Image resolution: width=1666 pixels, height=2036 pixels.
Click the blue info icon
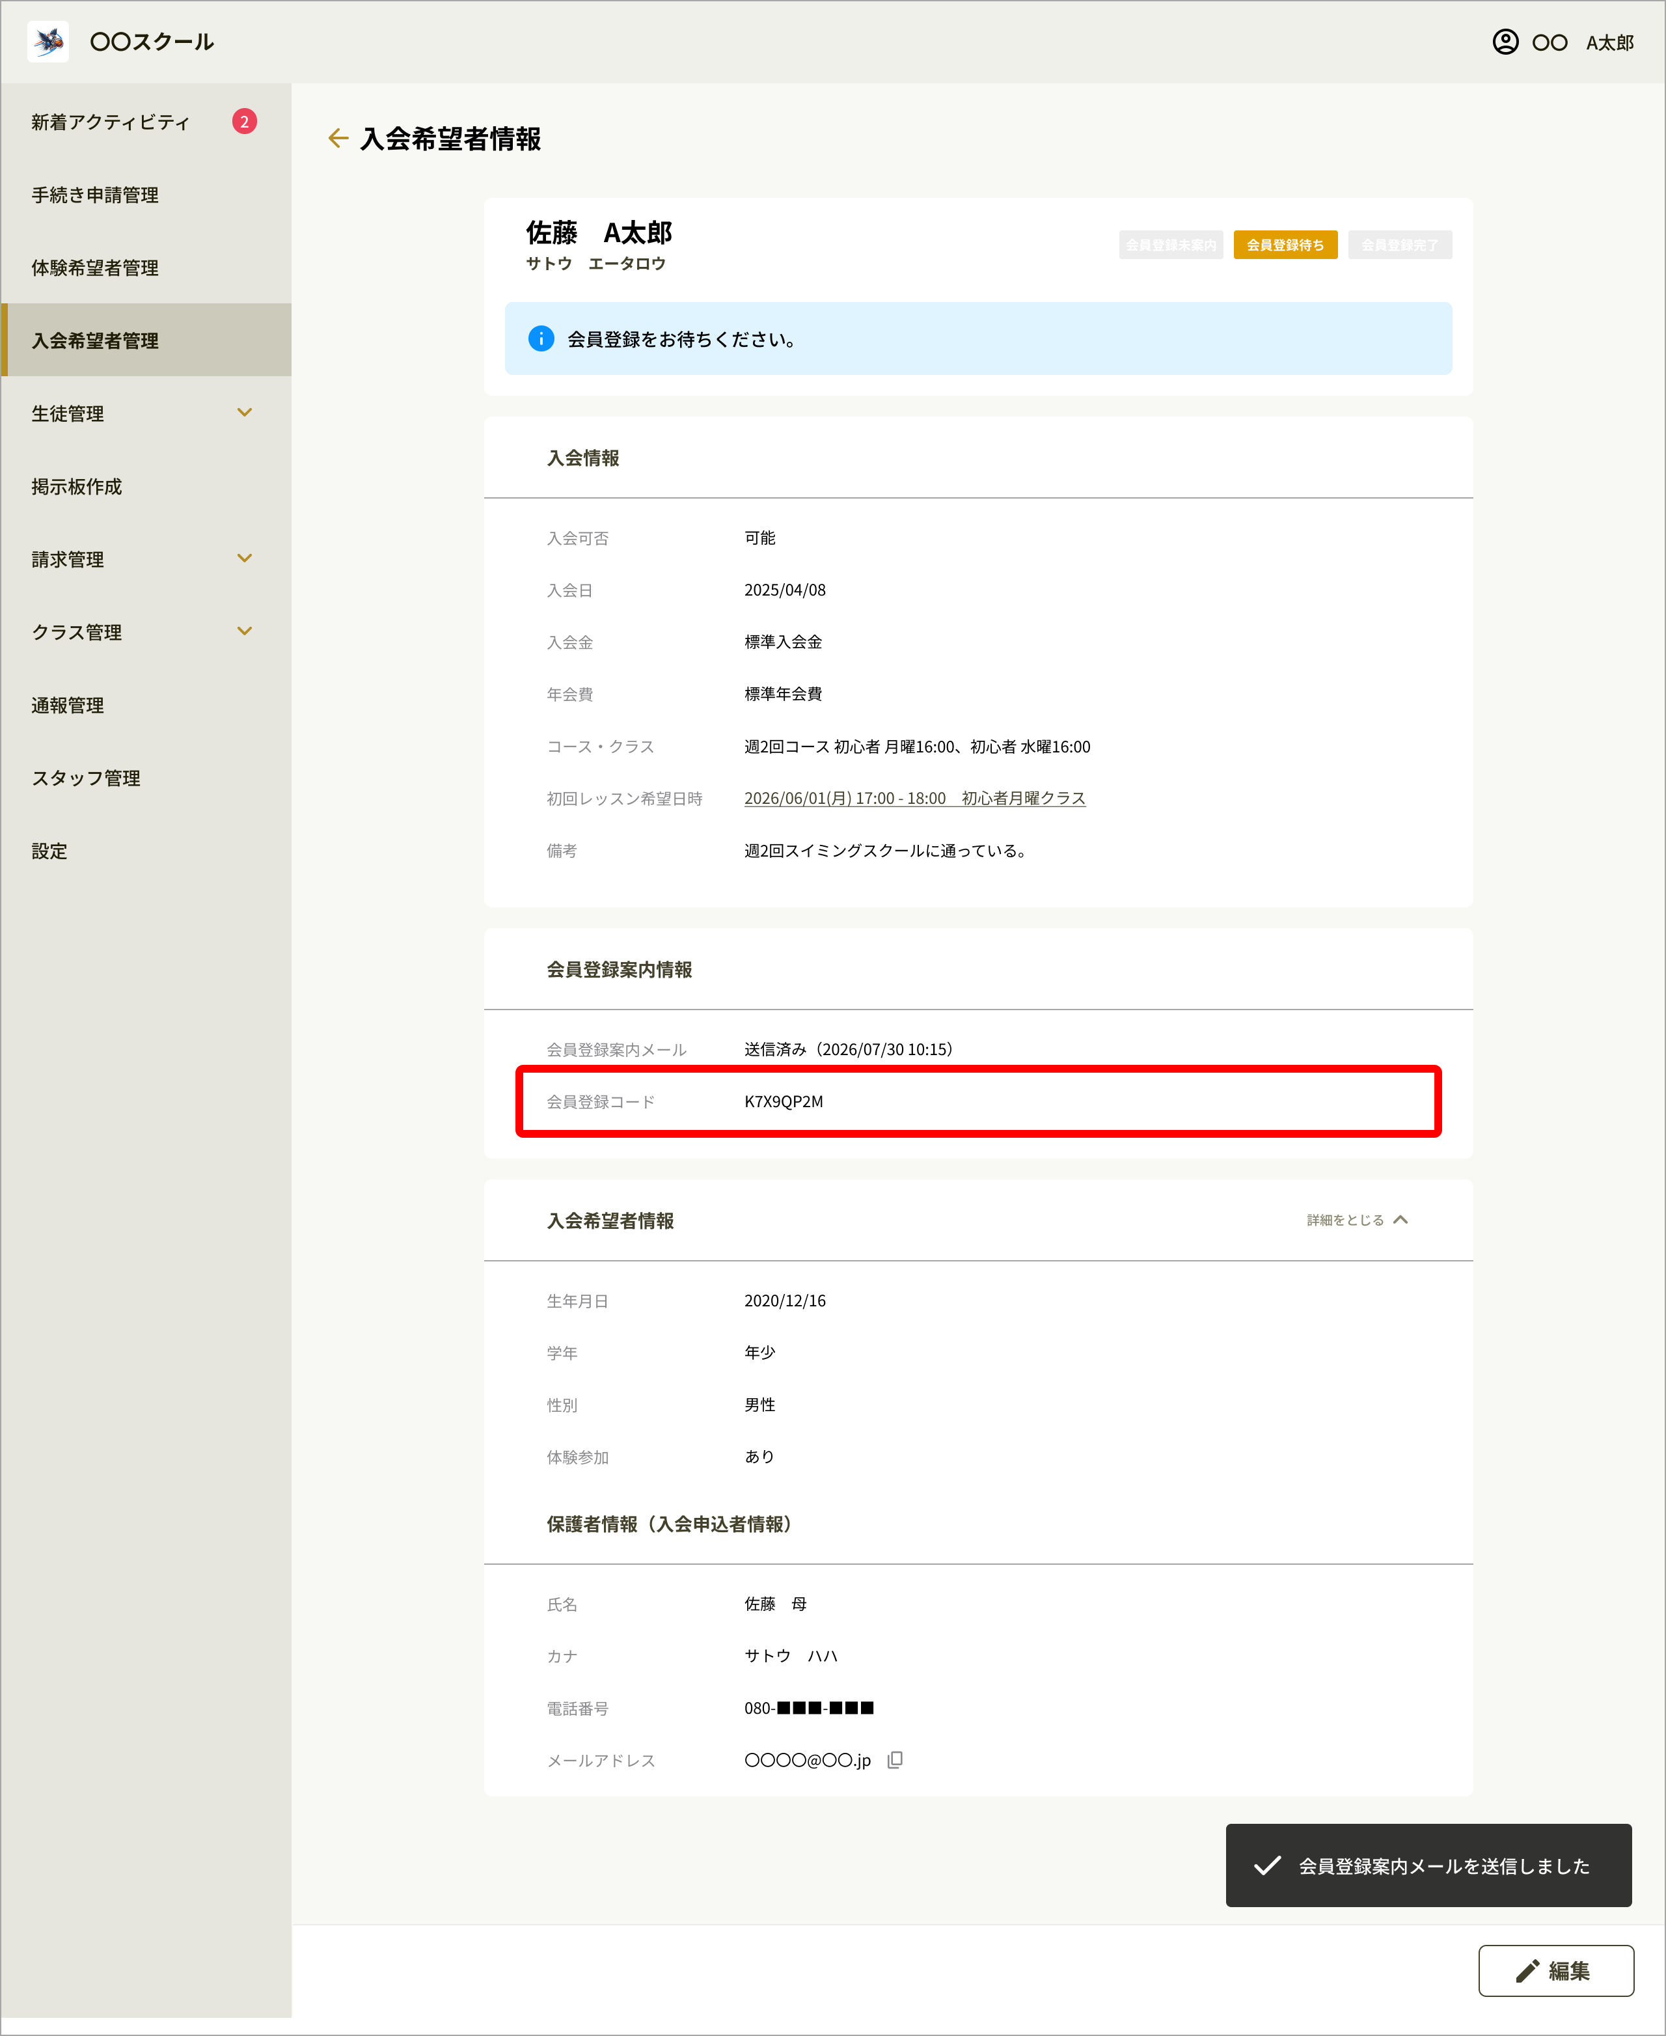tap(541, 339)
